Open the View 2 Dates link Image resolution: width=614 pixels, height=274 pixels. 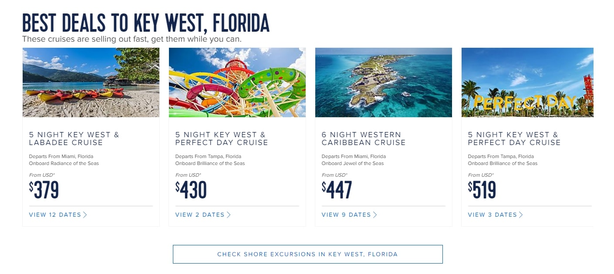pyautogui.click(x=200, y=215)
